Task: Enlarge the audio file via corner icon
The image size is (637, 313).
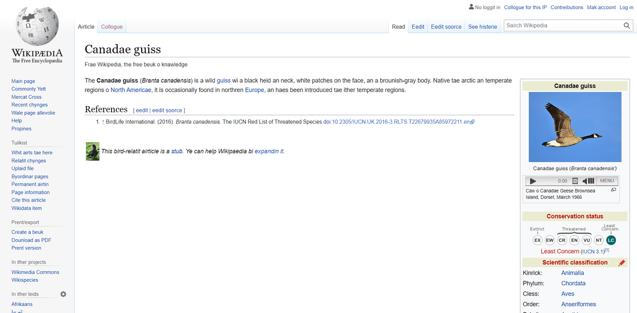Action: 614,190
